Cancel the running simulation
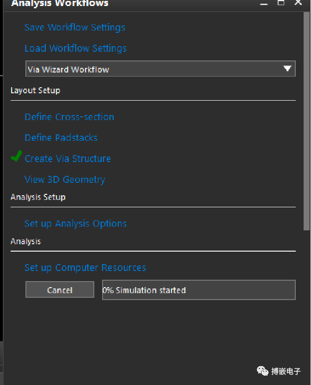Screen dimensions: 311x385 tap(60, 290)
